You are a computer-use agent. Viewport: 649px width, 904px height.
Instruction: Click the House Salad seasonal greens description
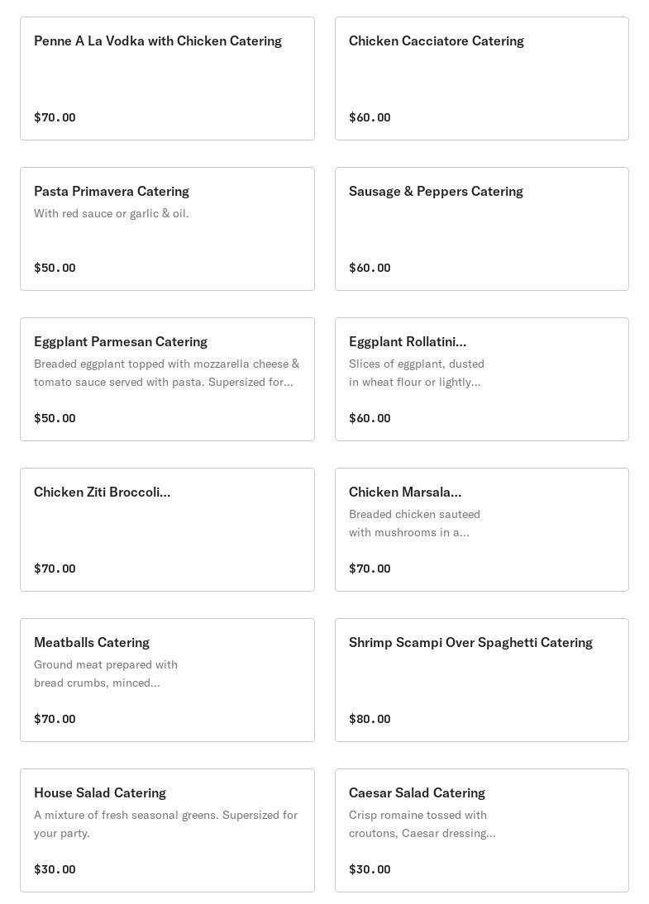point(165,824)
